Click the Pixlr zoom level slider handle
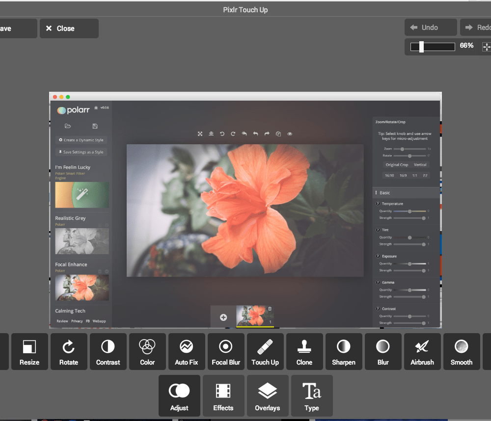 [x=421, y=47]
